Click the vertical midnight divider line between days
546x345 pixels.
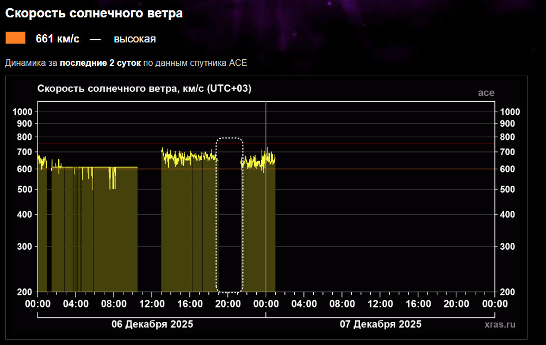(x=266, y=218)
